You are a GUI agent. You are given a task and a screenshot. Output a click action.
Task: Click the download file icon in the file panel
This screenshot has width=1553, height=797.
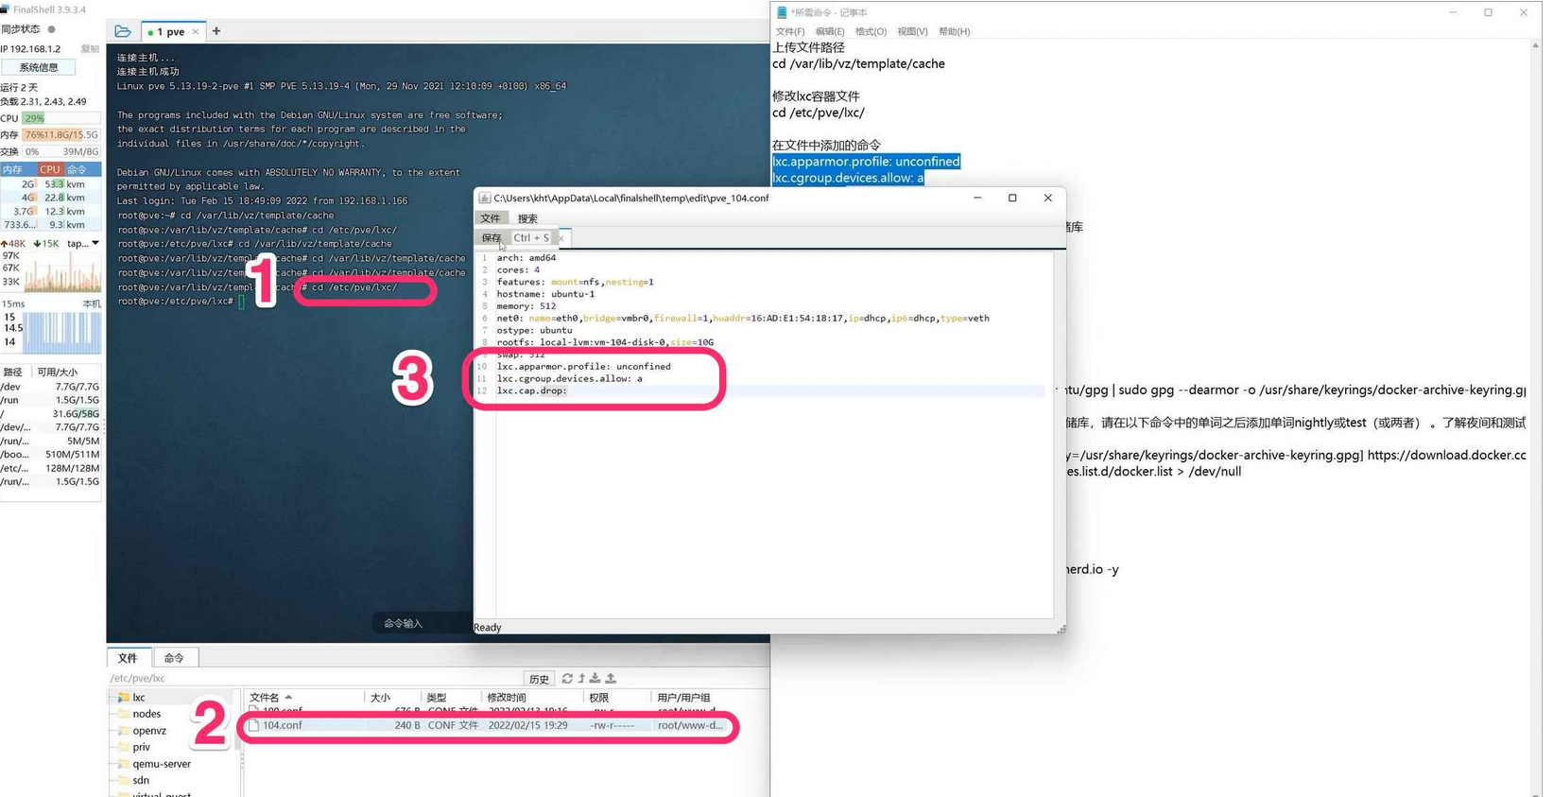pos(595,679)
